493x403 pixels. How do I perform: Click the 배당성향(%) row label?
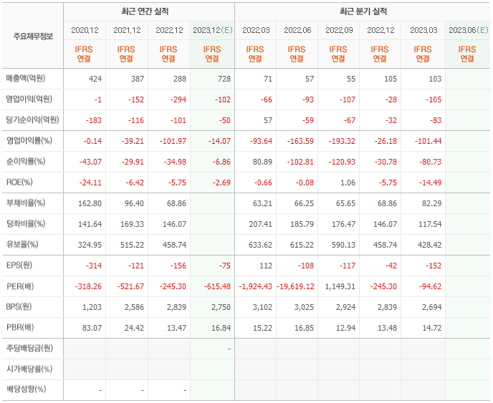click(26, 389)
